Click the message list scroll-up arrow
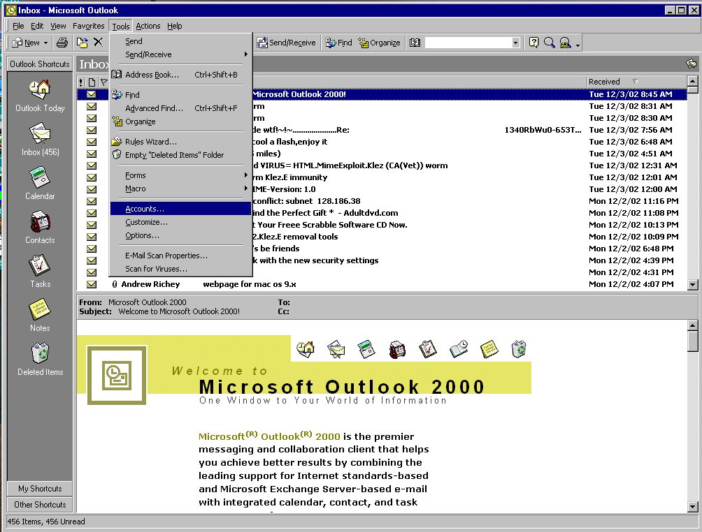 [x=693, y=81]
